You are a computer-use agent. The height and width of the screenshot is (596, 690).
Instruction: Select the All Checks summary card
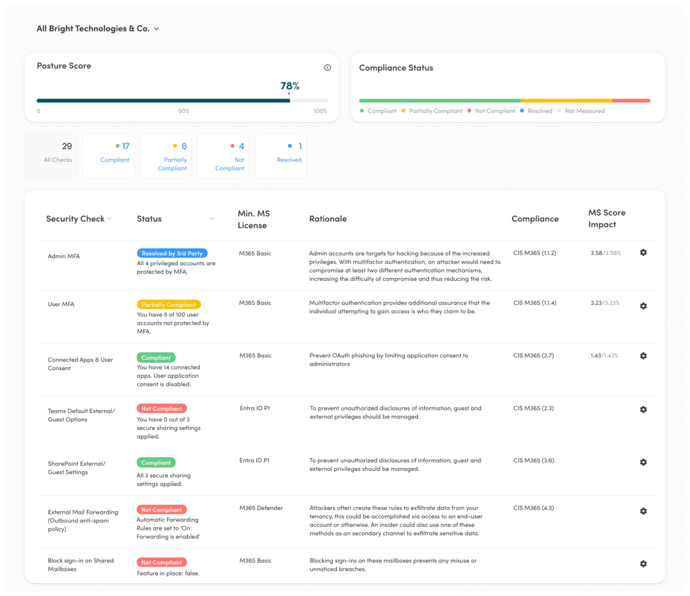coord(51,156)
